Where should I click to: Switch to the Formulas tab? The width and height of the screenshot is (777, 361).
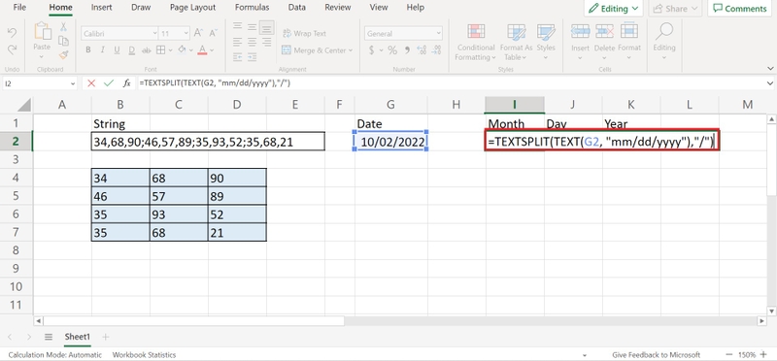(x=253, y=8)
